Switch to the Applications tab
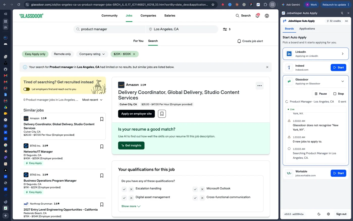Viewport: 353px width, 221px height. coord(307,29)
